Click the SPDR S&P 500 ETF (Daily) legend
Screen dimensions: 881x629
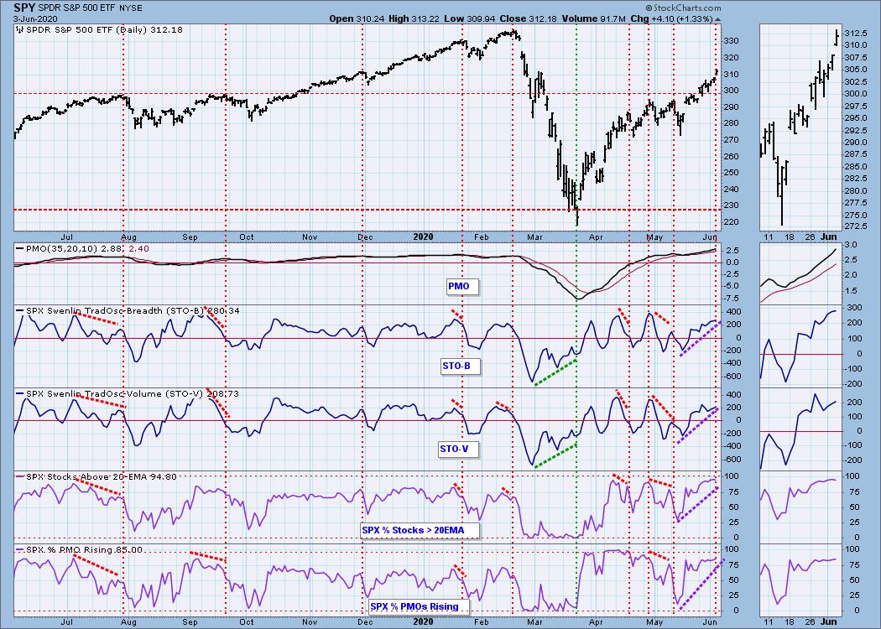[99, 29]
